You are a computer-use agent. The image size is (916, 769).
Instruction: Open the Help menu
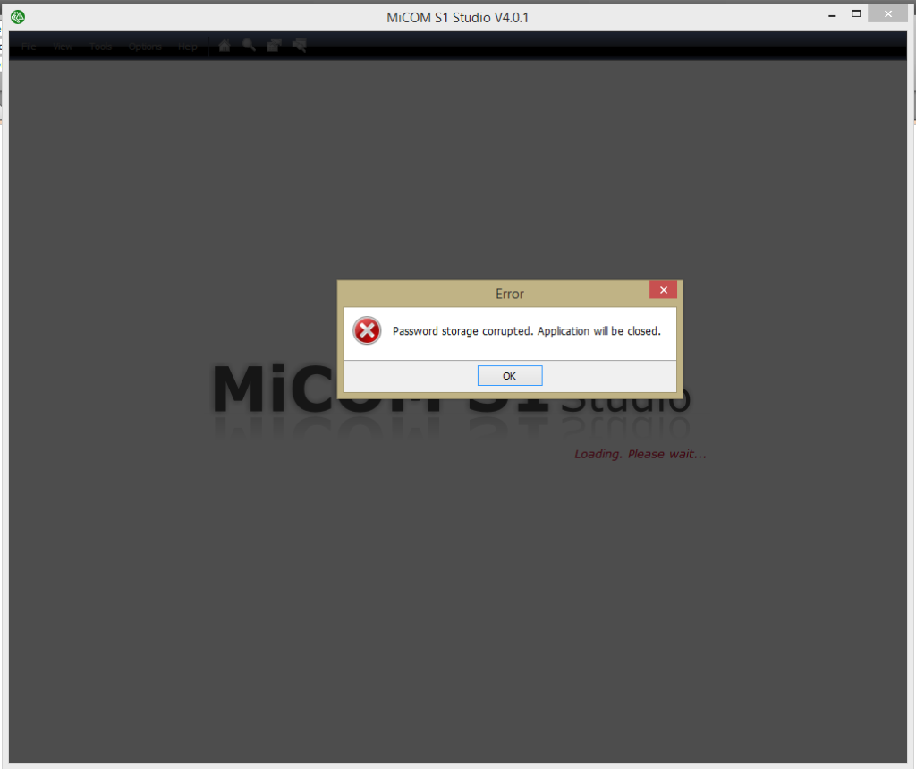[x=188, y=47]
